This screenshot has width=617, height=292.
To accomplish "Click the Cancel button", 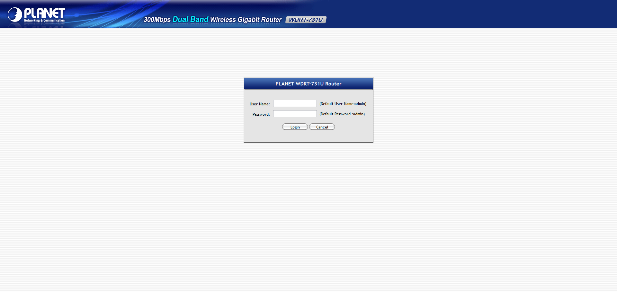I will (322, 127).
